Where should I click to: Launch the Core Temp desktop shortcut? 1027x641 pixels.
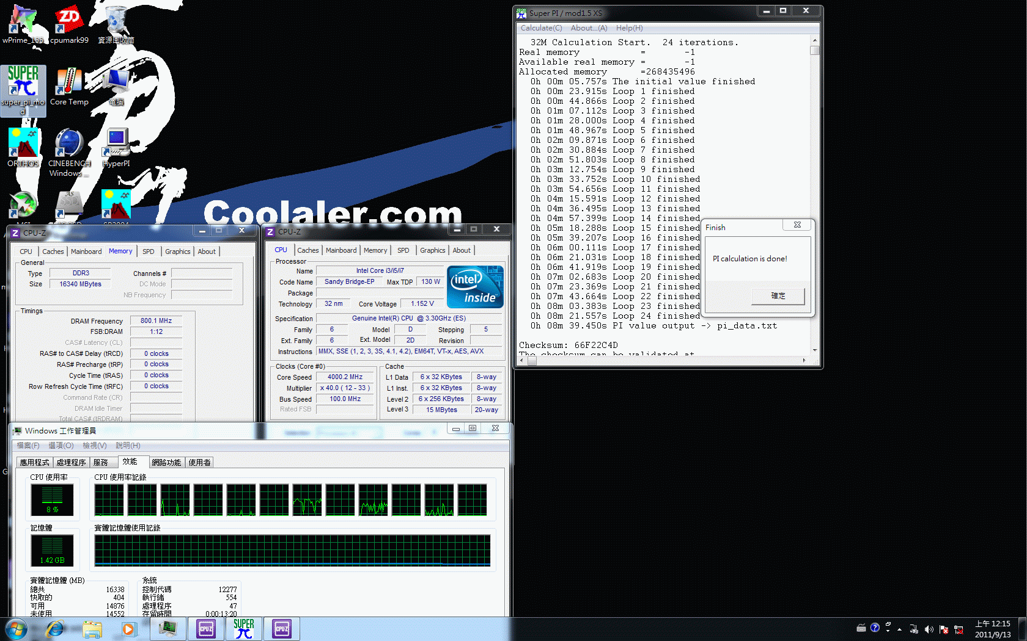pos(69,87)
